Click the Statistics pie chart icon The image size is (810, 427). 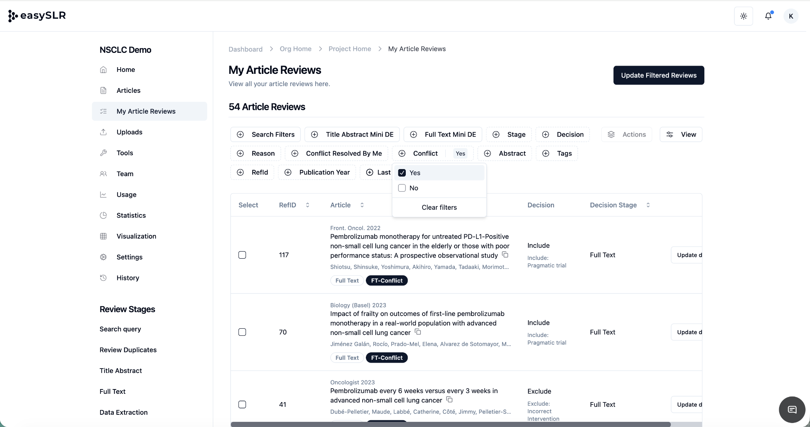coord(103,215)
